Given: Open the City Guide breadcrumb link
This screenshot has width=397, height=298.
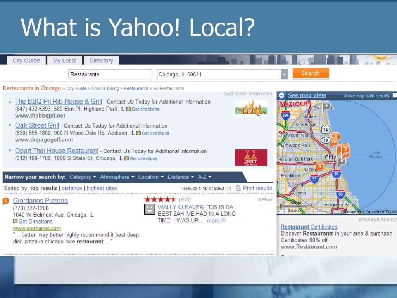Looking at the screenshot, I should [x=76, y=88].
